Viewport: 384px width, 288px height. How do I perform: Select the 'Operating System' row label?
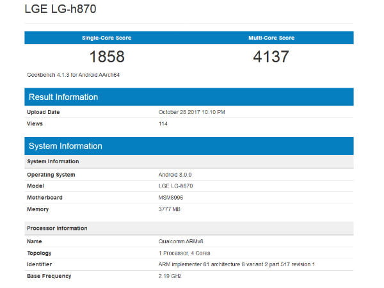coord(51,175)
